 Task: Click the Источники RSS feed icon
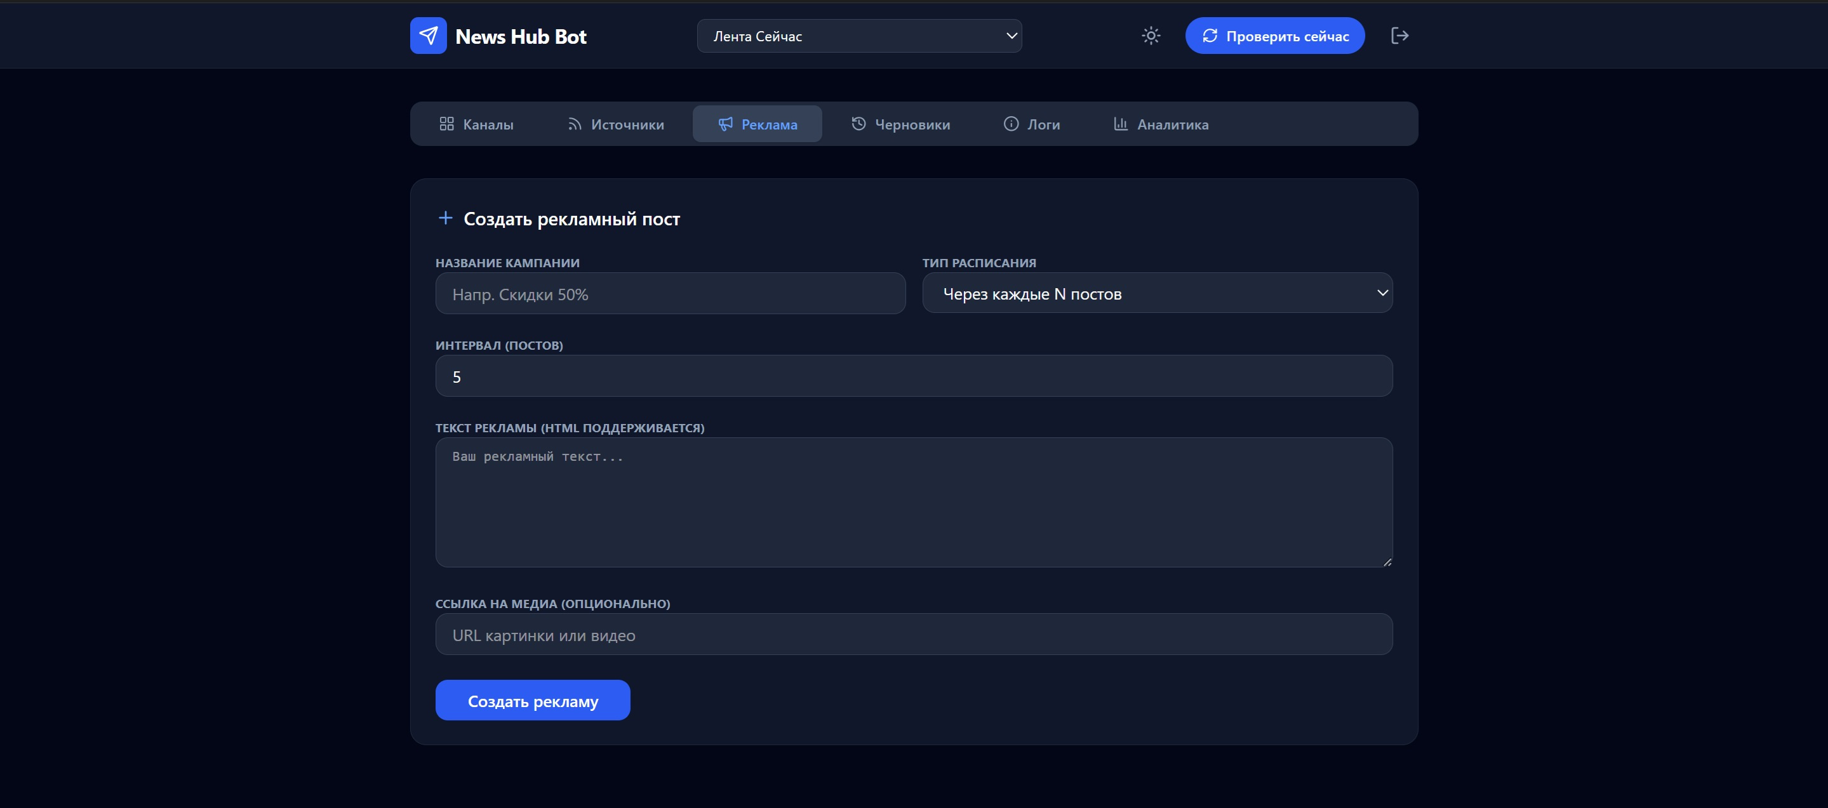point(574,124)
